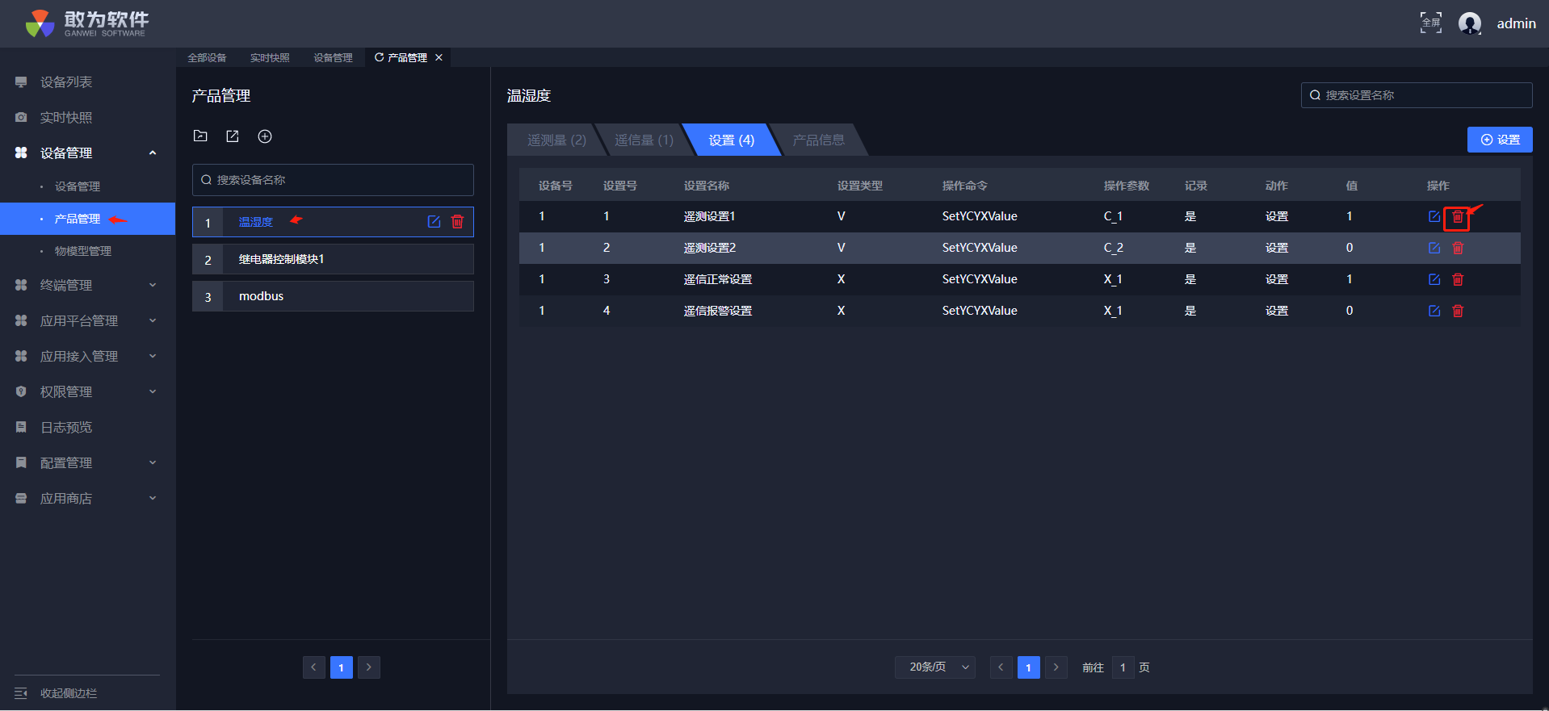Go to previous page in product list
The width and height of the screenshot is (1549, 711).
(x=314, y=667)
